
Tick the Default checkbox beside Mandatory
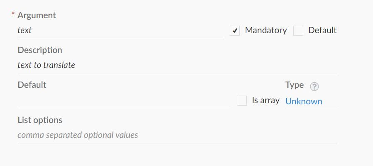point(298,31)
